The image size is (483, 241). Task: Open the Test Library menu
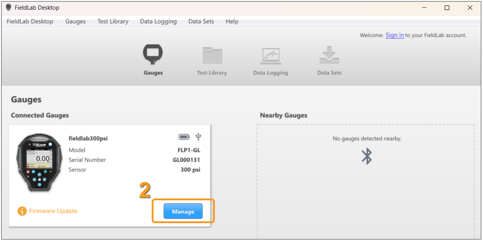113,21
